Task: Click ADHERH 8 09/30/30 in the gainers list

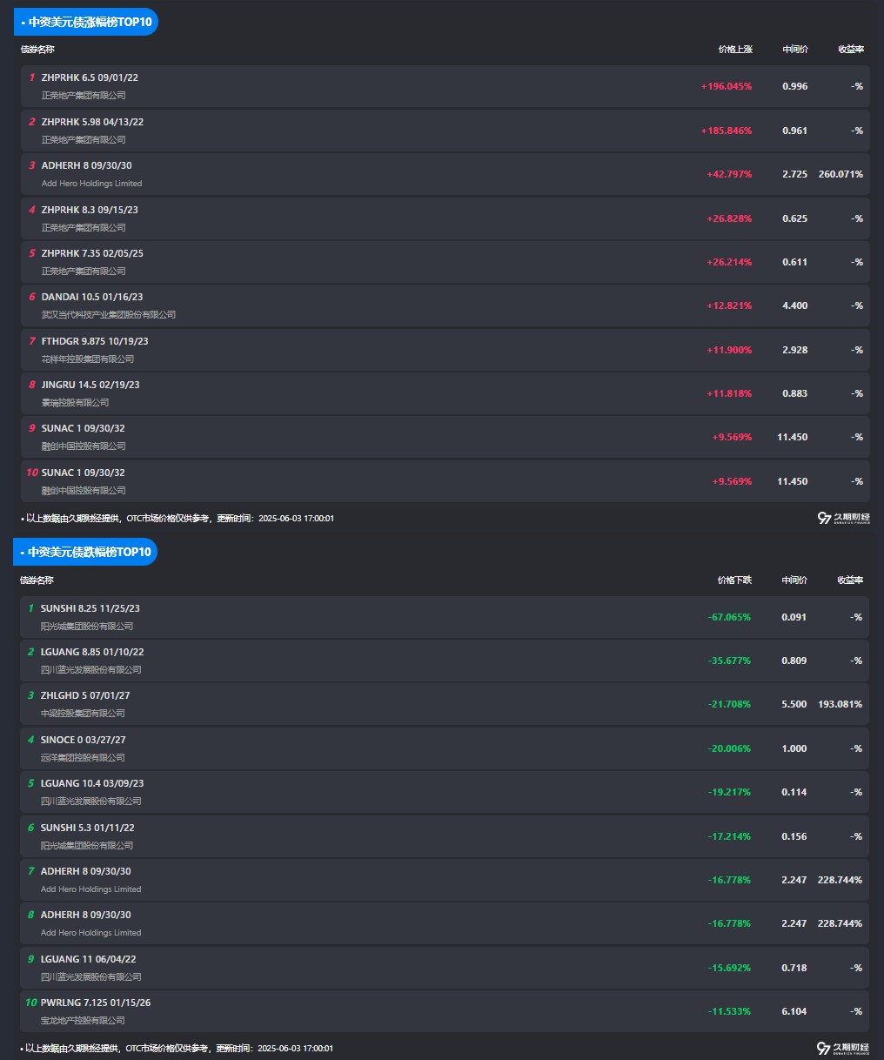Action: coord(87,165)
